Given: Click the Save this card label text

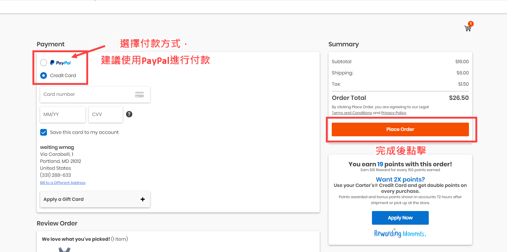Looking at the screenshot, I should 84,132.
